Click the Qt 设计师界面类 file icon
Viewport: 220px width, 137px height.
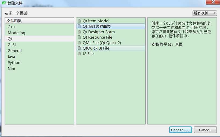point(79,26)
